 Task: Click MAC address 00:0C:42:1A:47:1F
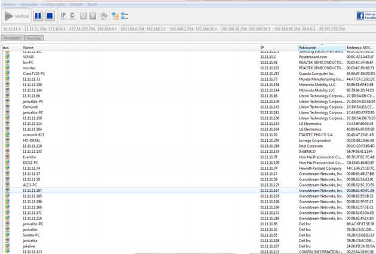pyautogui.click(x=360, y=57)
